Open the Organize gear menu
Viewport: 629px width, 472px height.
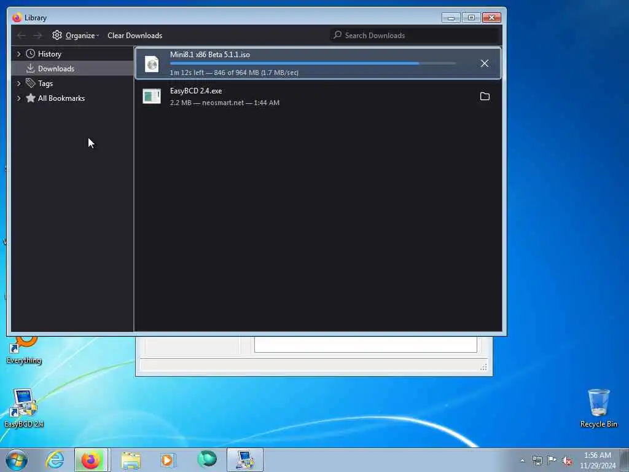point(76,35)
